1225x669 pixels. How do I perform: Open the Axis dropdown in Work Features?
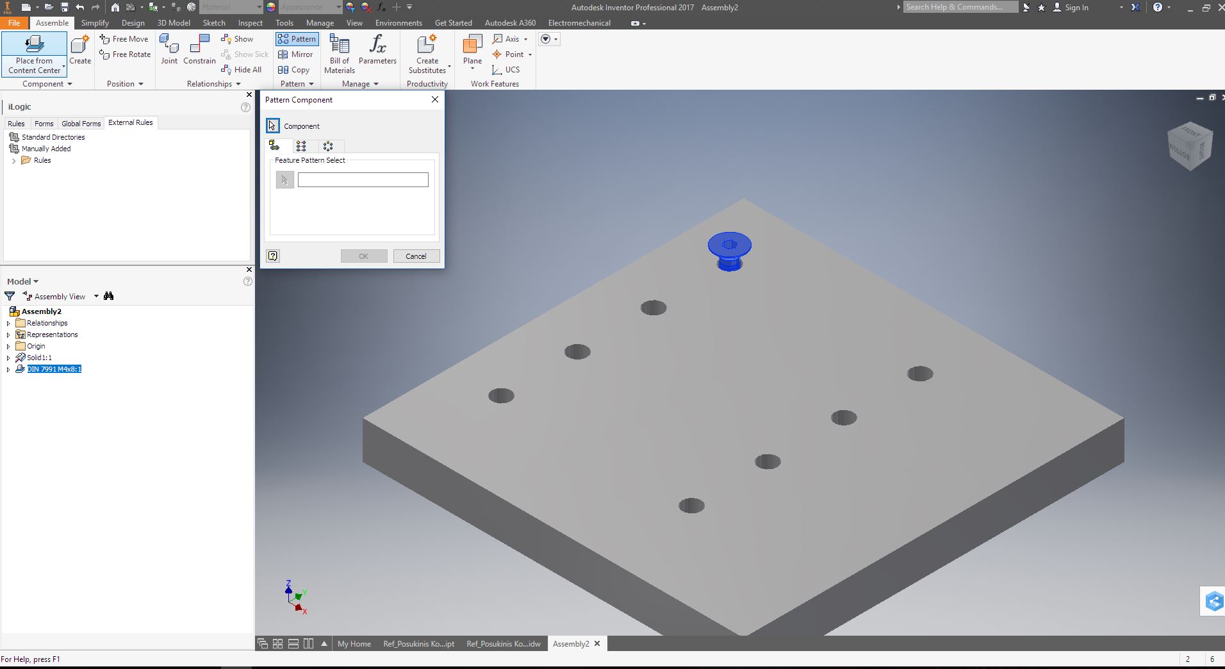[525, 38]
